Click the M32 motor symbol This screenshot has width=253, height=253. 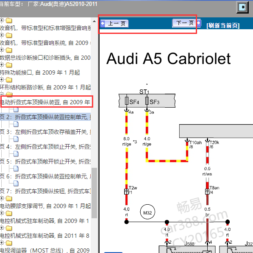pyautogui.click(x=147, y=212)
